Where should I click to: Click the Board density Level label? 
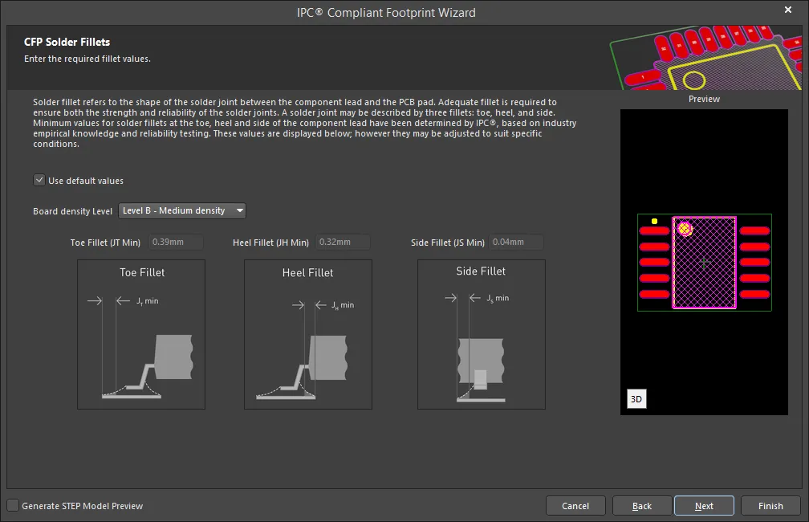click(x=72, y=211)
